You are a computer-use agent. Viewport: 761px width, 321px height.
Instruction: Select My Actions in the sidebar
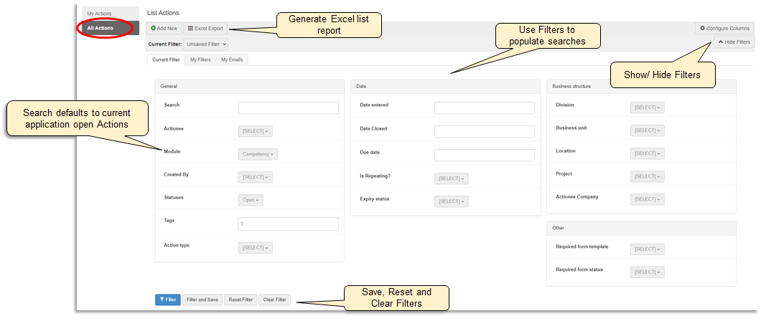tap(100, 14)
